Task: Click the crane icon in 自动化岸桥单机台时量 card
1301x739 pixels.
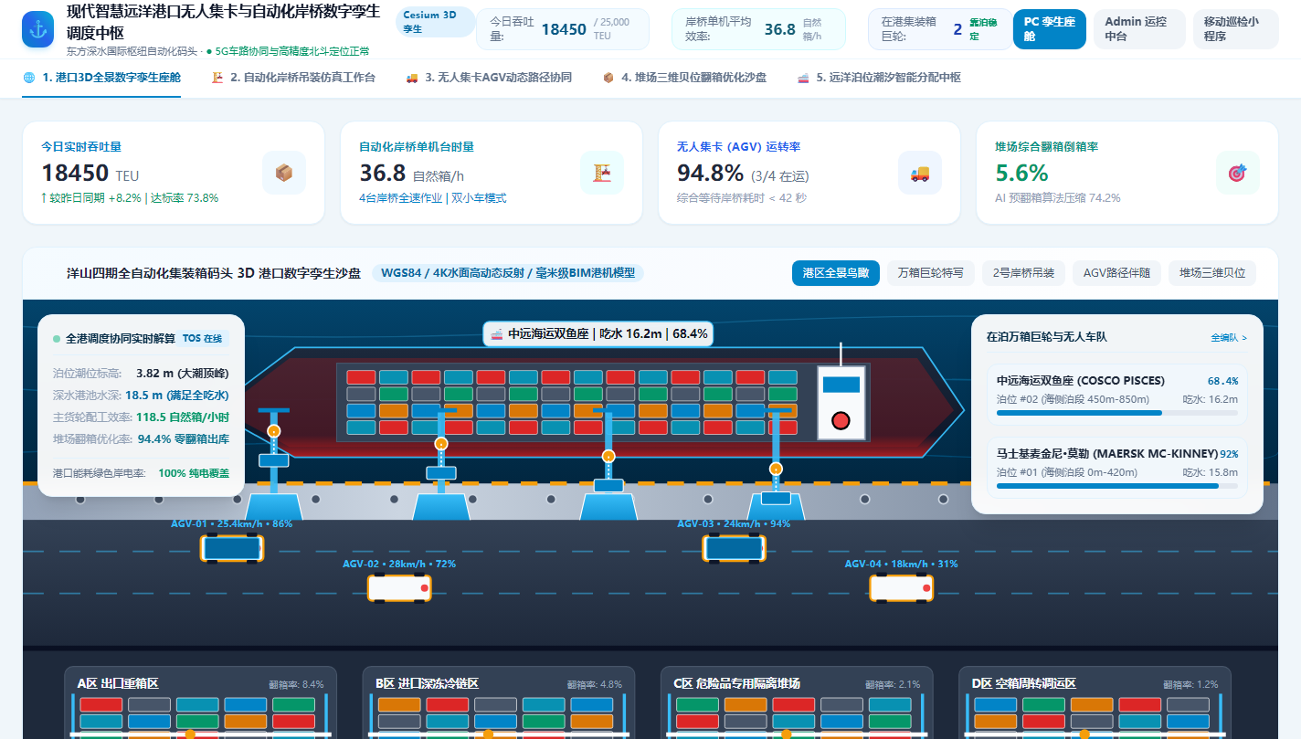Action: tap(602, 173)
